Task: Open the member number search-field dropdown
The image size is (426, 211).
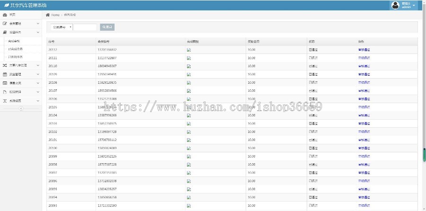Action: click(62, 27)
